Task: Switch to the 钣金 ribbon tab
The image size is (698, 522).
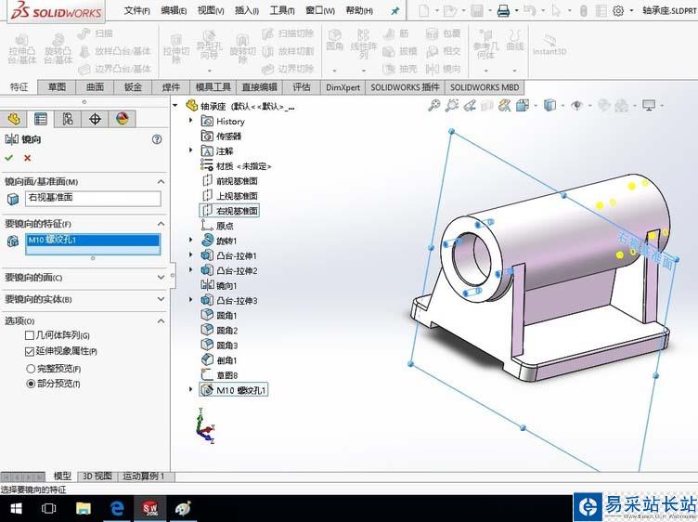Action: (133, 87)
